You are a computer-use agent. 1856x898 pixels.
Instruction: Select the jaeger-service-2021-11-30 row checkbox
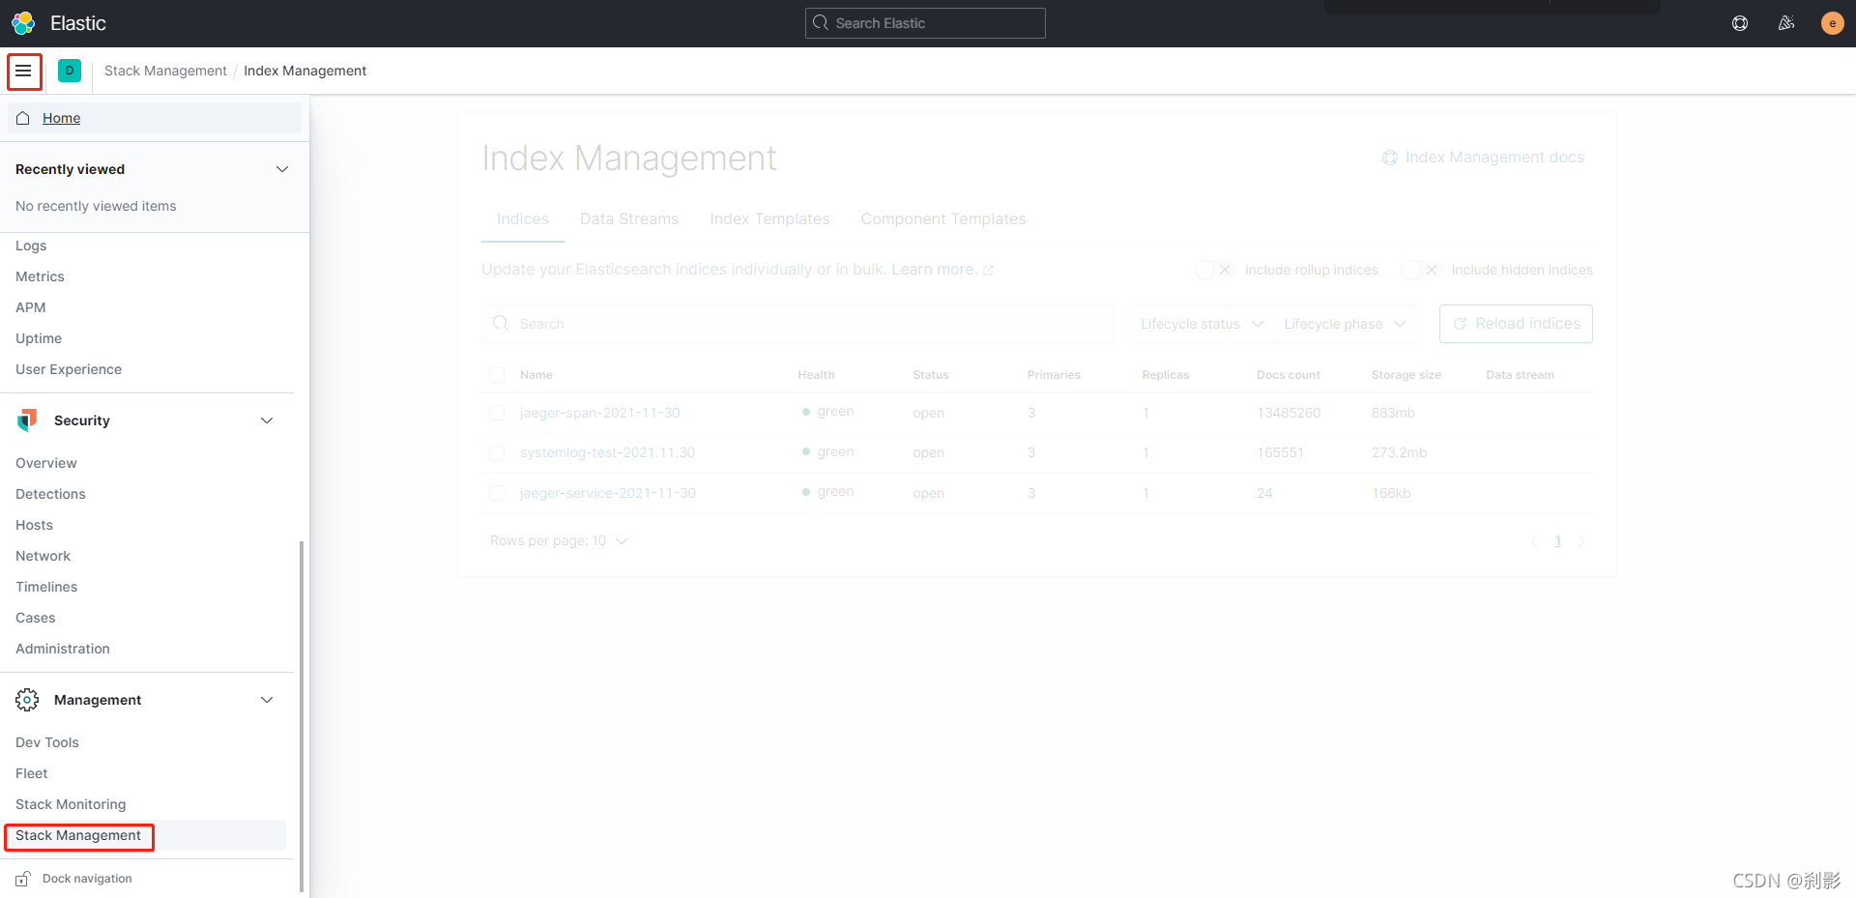tap(497, 493)
